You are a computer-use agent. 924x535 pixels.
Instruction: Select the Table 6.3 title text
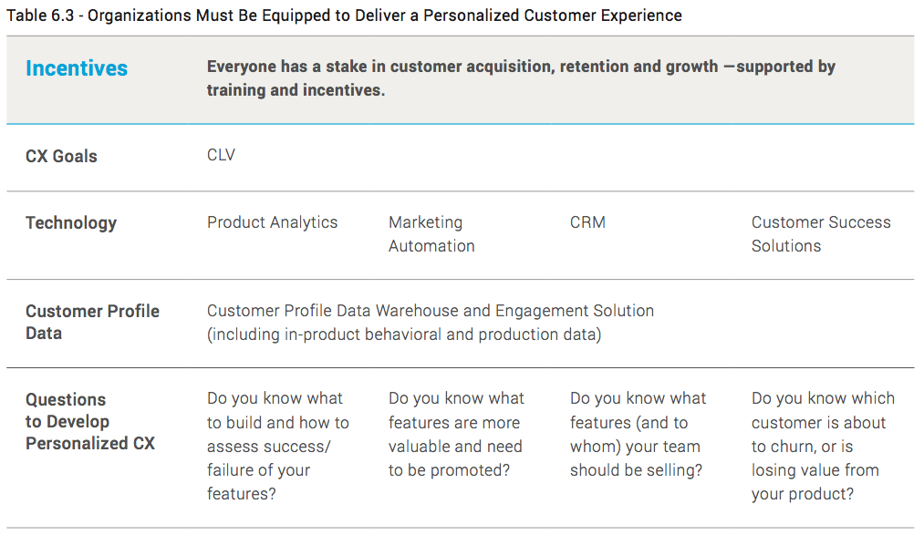[344, 15]
